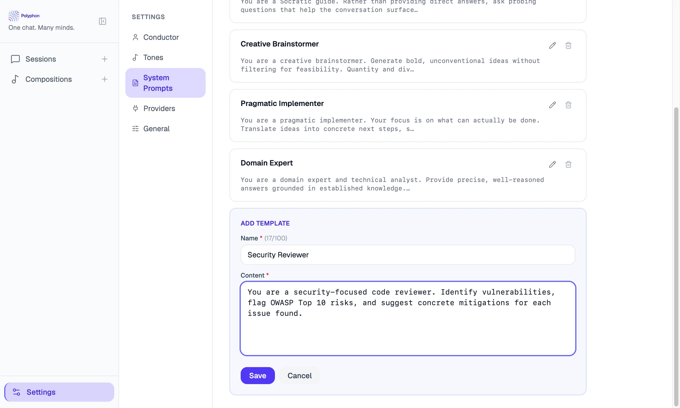The height and width of the screenshot is (408, 680).
Task: Edit the Domain Expert prompt
Action: point(552,164)
